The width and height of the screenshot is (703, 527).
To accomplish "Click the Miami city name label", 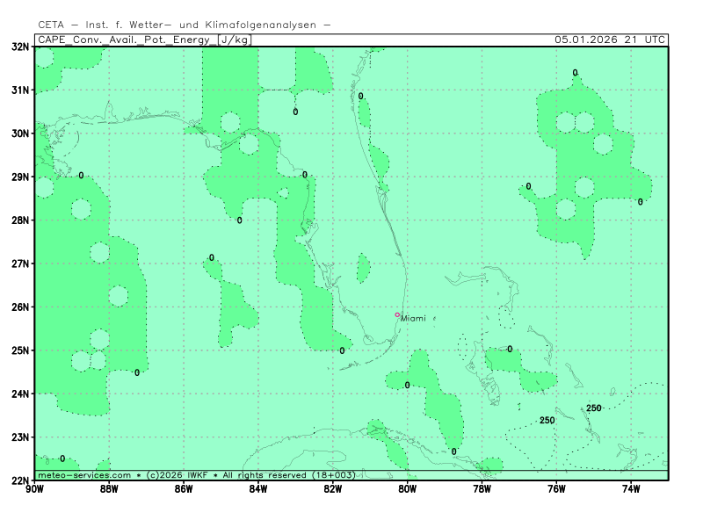I will coord(413,319).
